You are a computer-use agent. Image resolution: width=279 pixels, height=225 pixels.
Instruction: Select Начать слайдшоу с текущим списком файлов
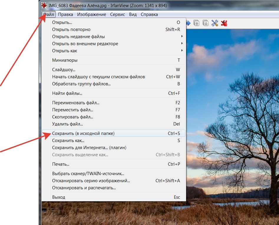click(114, 77)
